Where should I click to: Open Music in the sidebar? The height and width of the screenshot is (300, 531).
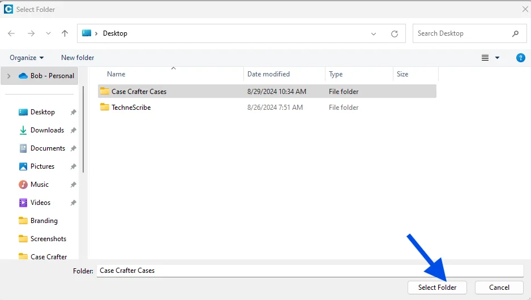pyautogui.click(x=39, y=185)
